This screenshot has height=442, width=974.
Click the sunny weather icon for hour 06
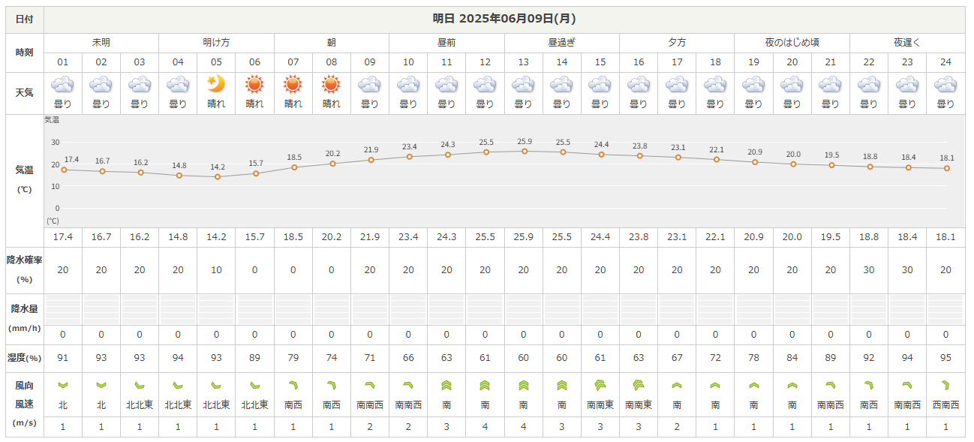tap(254, 85)
